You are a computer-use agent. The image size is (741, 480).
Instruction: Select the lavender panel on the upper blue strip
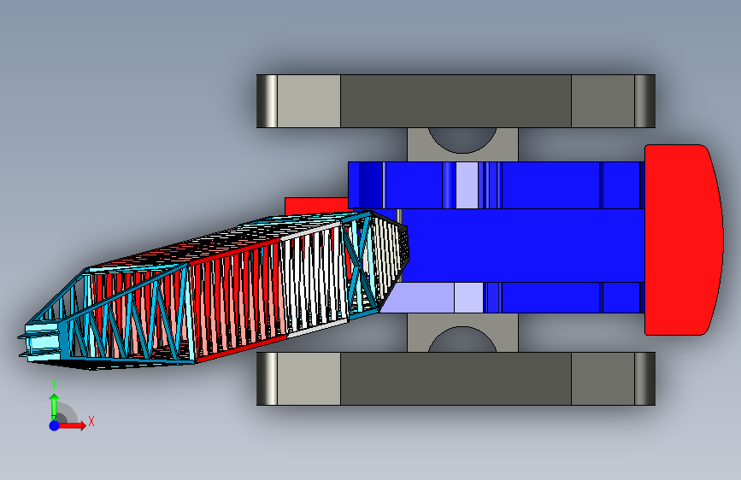[x=467, y=185]
